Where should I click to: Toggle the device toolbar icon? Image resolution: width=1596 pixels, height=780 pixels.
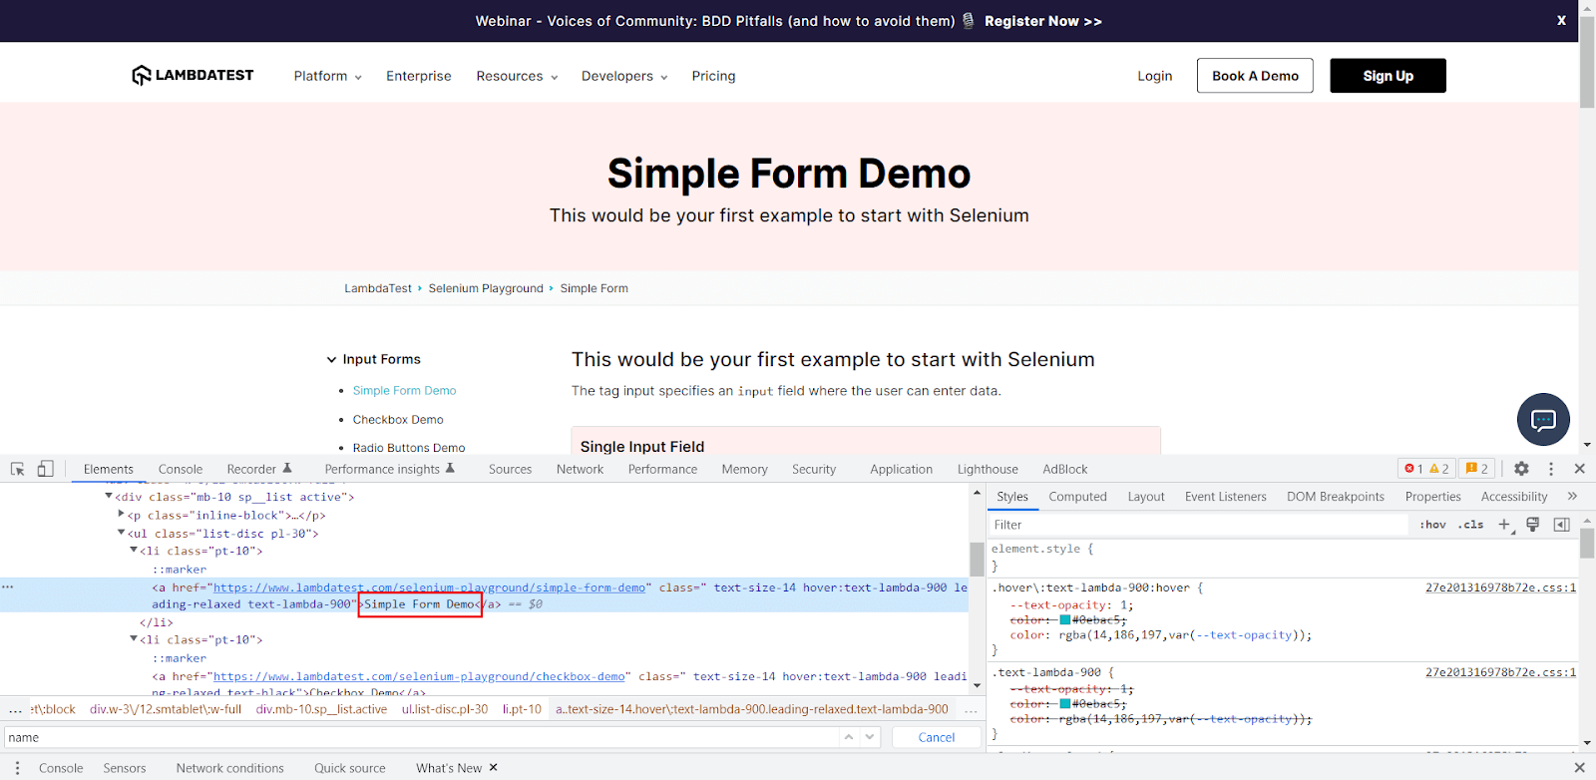pos(45,469)
